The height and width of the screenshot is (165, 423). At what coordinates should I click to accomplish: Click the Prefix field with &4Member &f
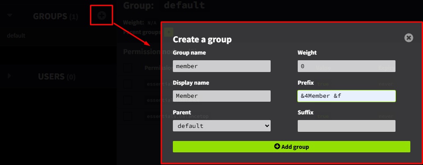[346, 96]
